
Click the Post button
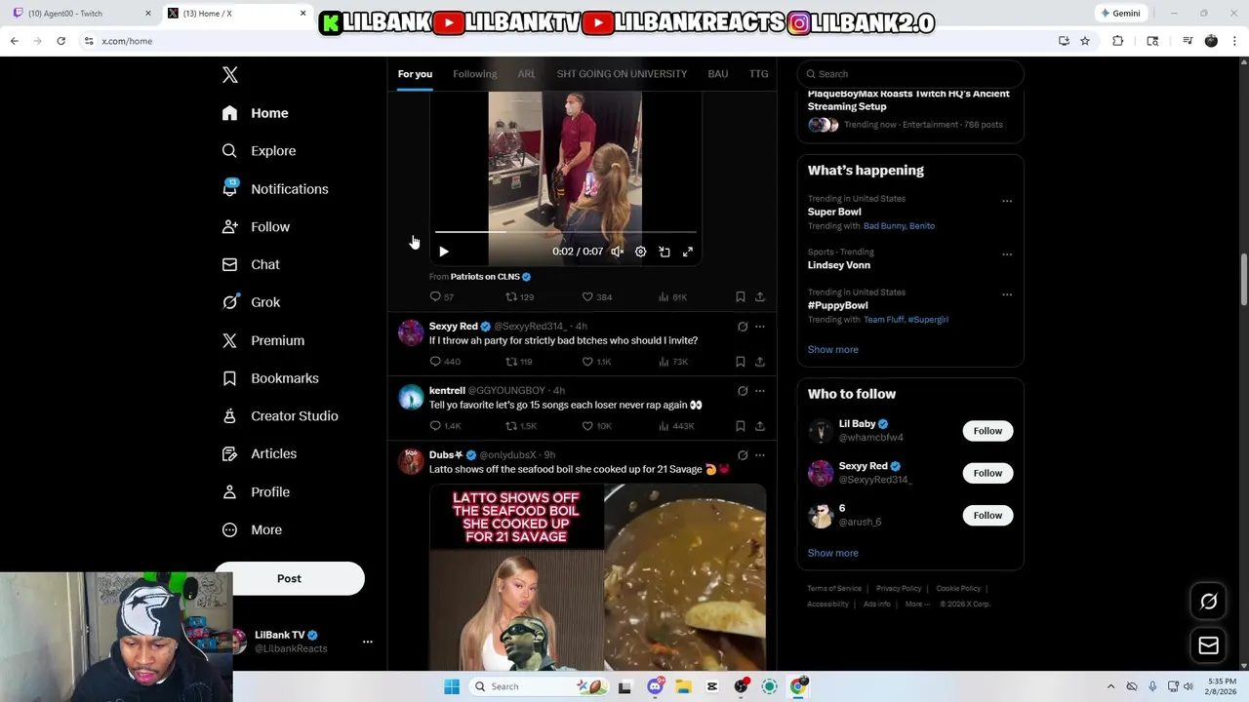[289, 578]
